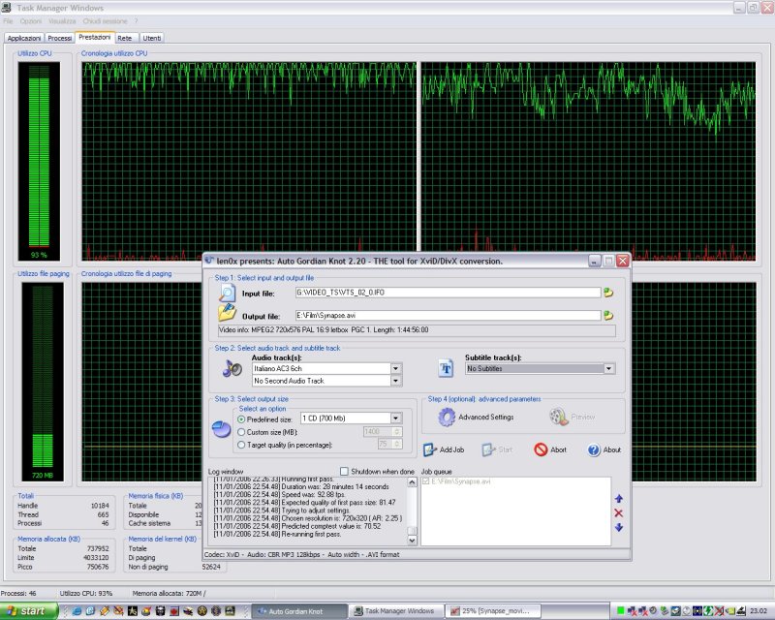Click the system tray clock showing 23.02
The height and width of the screenshot is (620, 775).
tap(759, 611)
